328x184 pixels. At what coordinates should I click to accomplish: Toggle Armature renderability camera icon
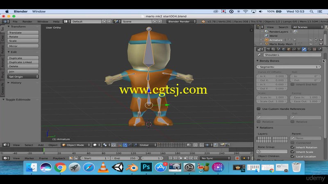(x=321, y=40)
